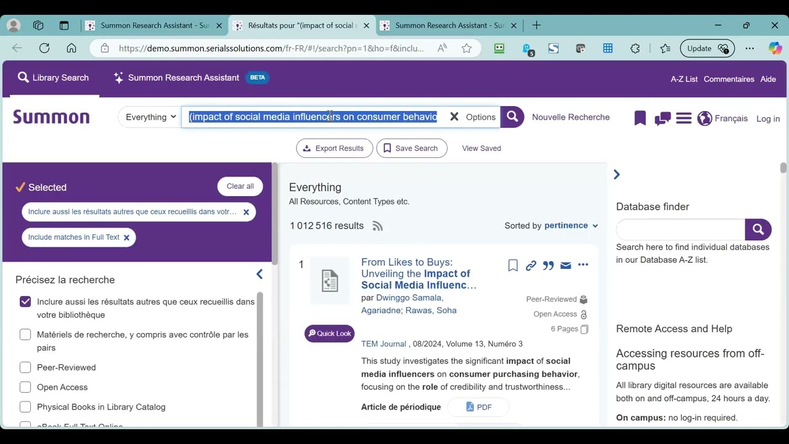Click the Export Results button
The image size is (789, 444).
click(x=335, y=148)
